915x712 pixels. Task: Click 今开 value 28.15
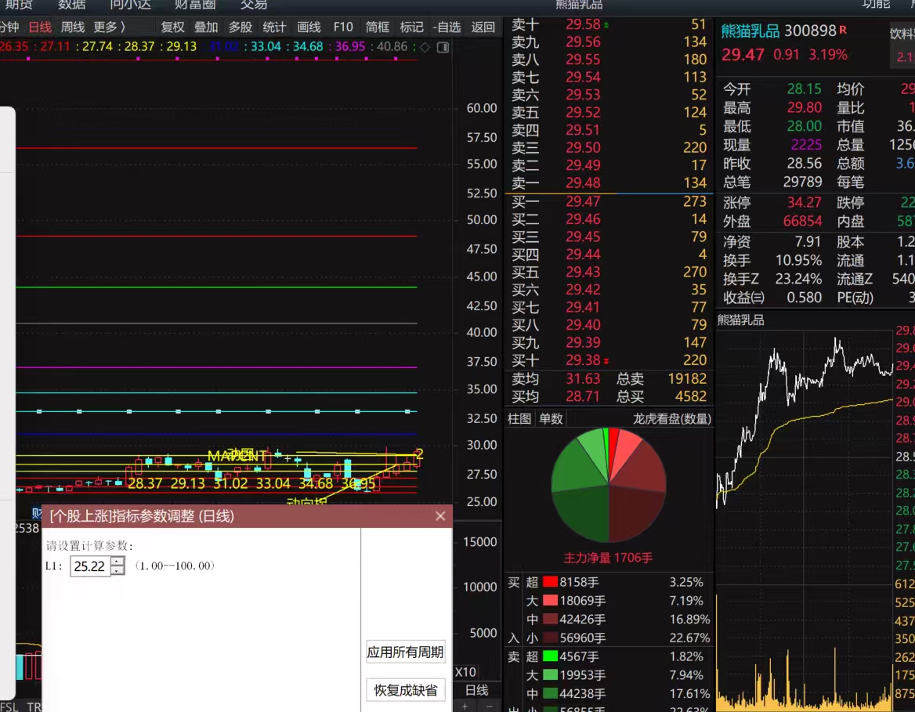coord(804,89)
